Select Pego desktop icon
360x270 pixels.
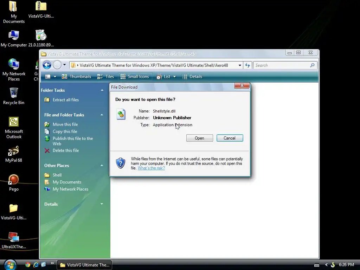[x=14, y=183]
